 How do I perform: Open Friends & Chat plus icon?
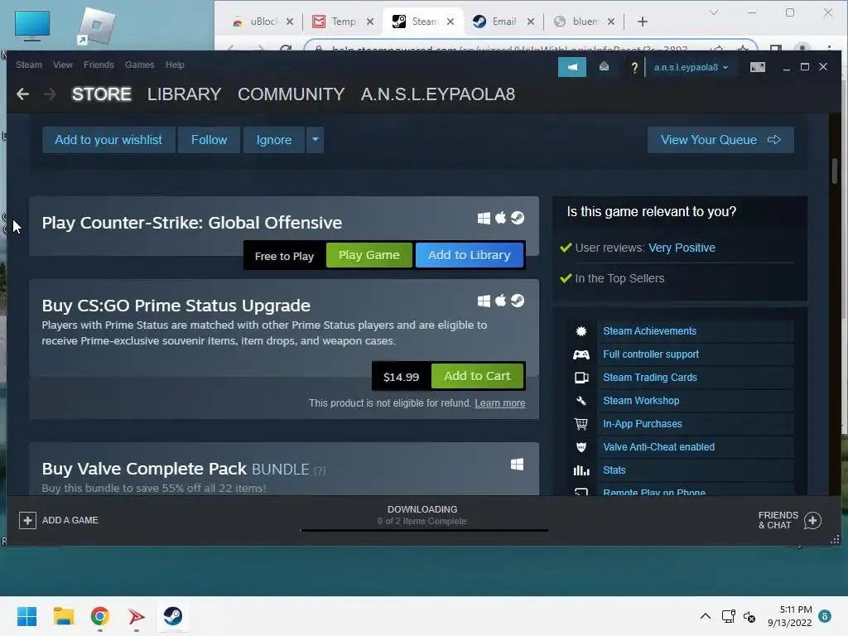[x=812, y=520]
